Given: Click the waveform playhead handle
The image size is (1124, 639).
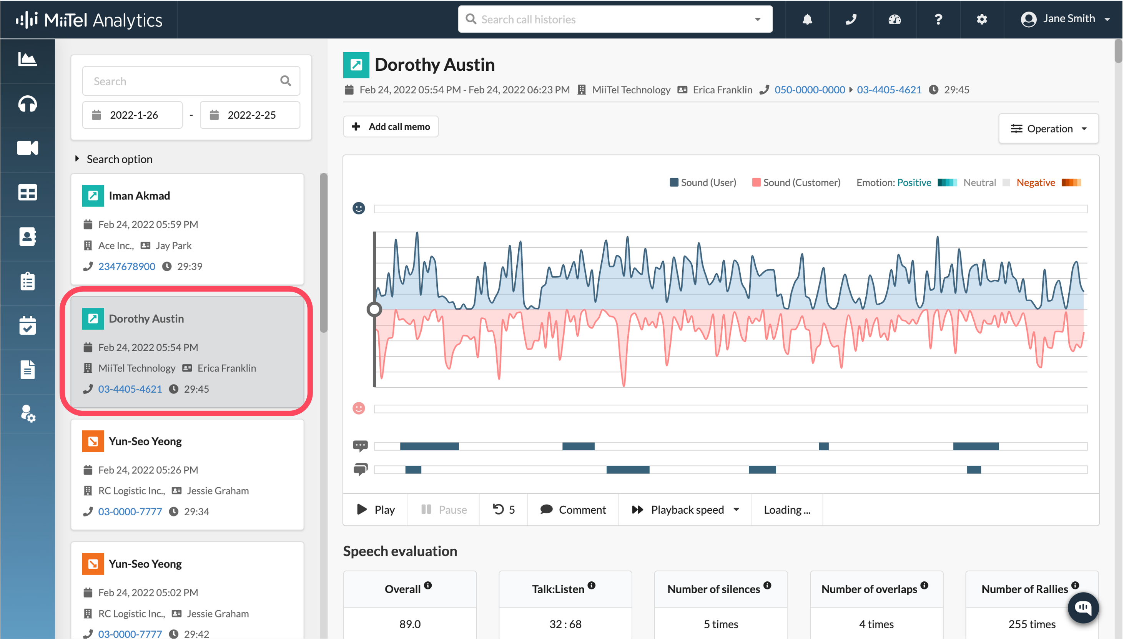Looking at the screenshot, I should tap(374, 309).
